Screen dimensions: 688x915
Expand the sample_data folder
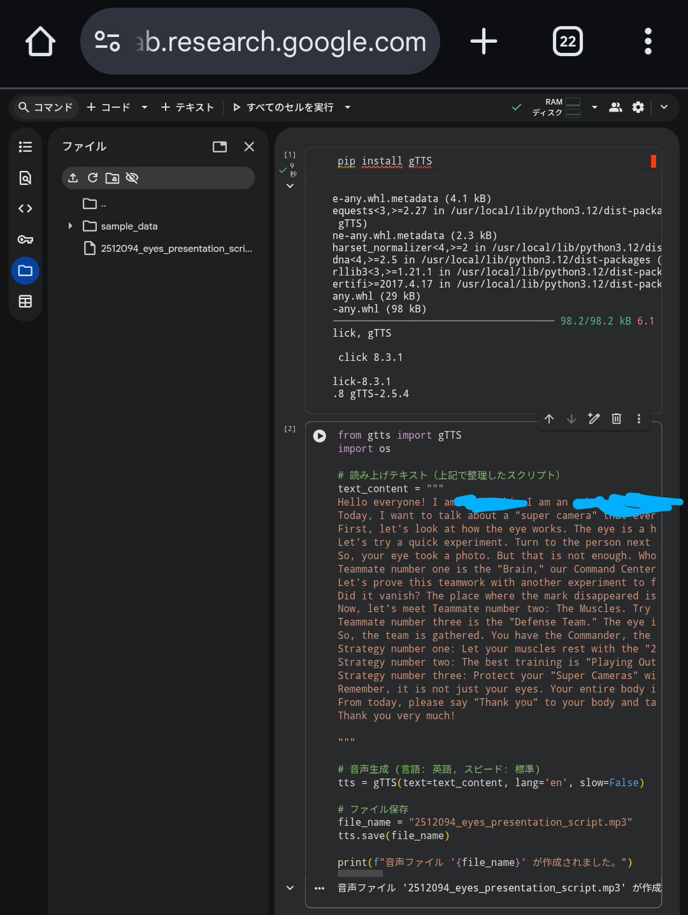pyautogui.click(x=70, y=226)
